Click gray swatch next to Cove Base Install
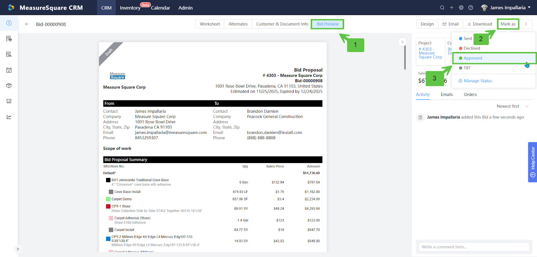The height and width of the screenshot is (257, 537). click(111, 192)
